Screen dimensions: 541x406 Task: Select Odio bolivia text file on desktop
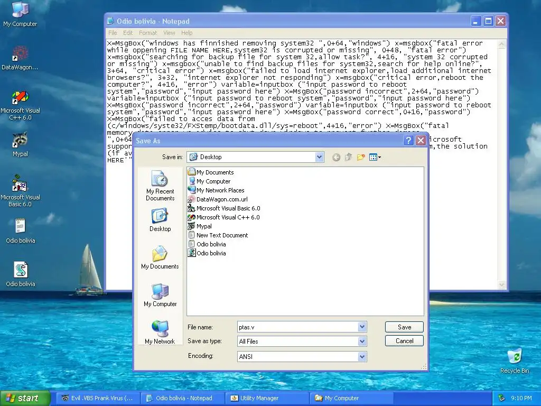tap(20, 231)
